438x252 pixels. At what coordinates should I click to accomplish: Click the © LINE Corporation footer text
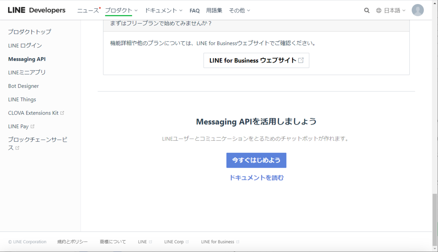pyautogui.click(x=27, y=242)
